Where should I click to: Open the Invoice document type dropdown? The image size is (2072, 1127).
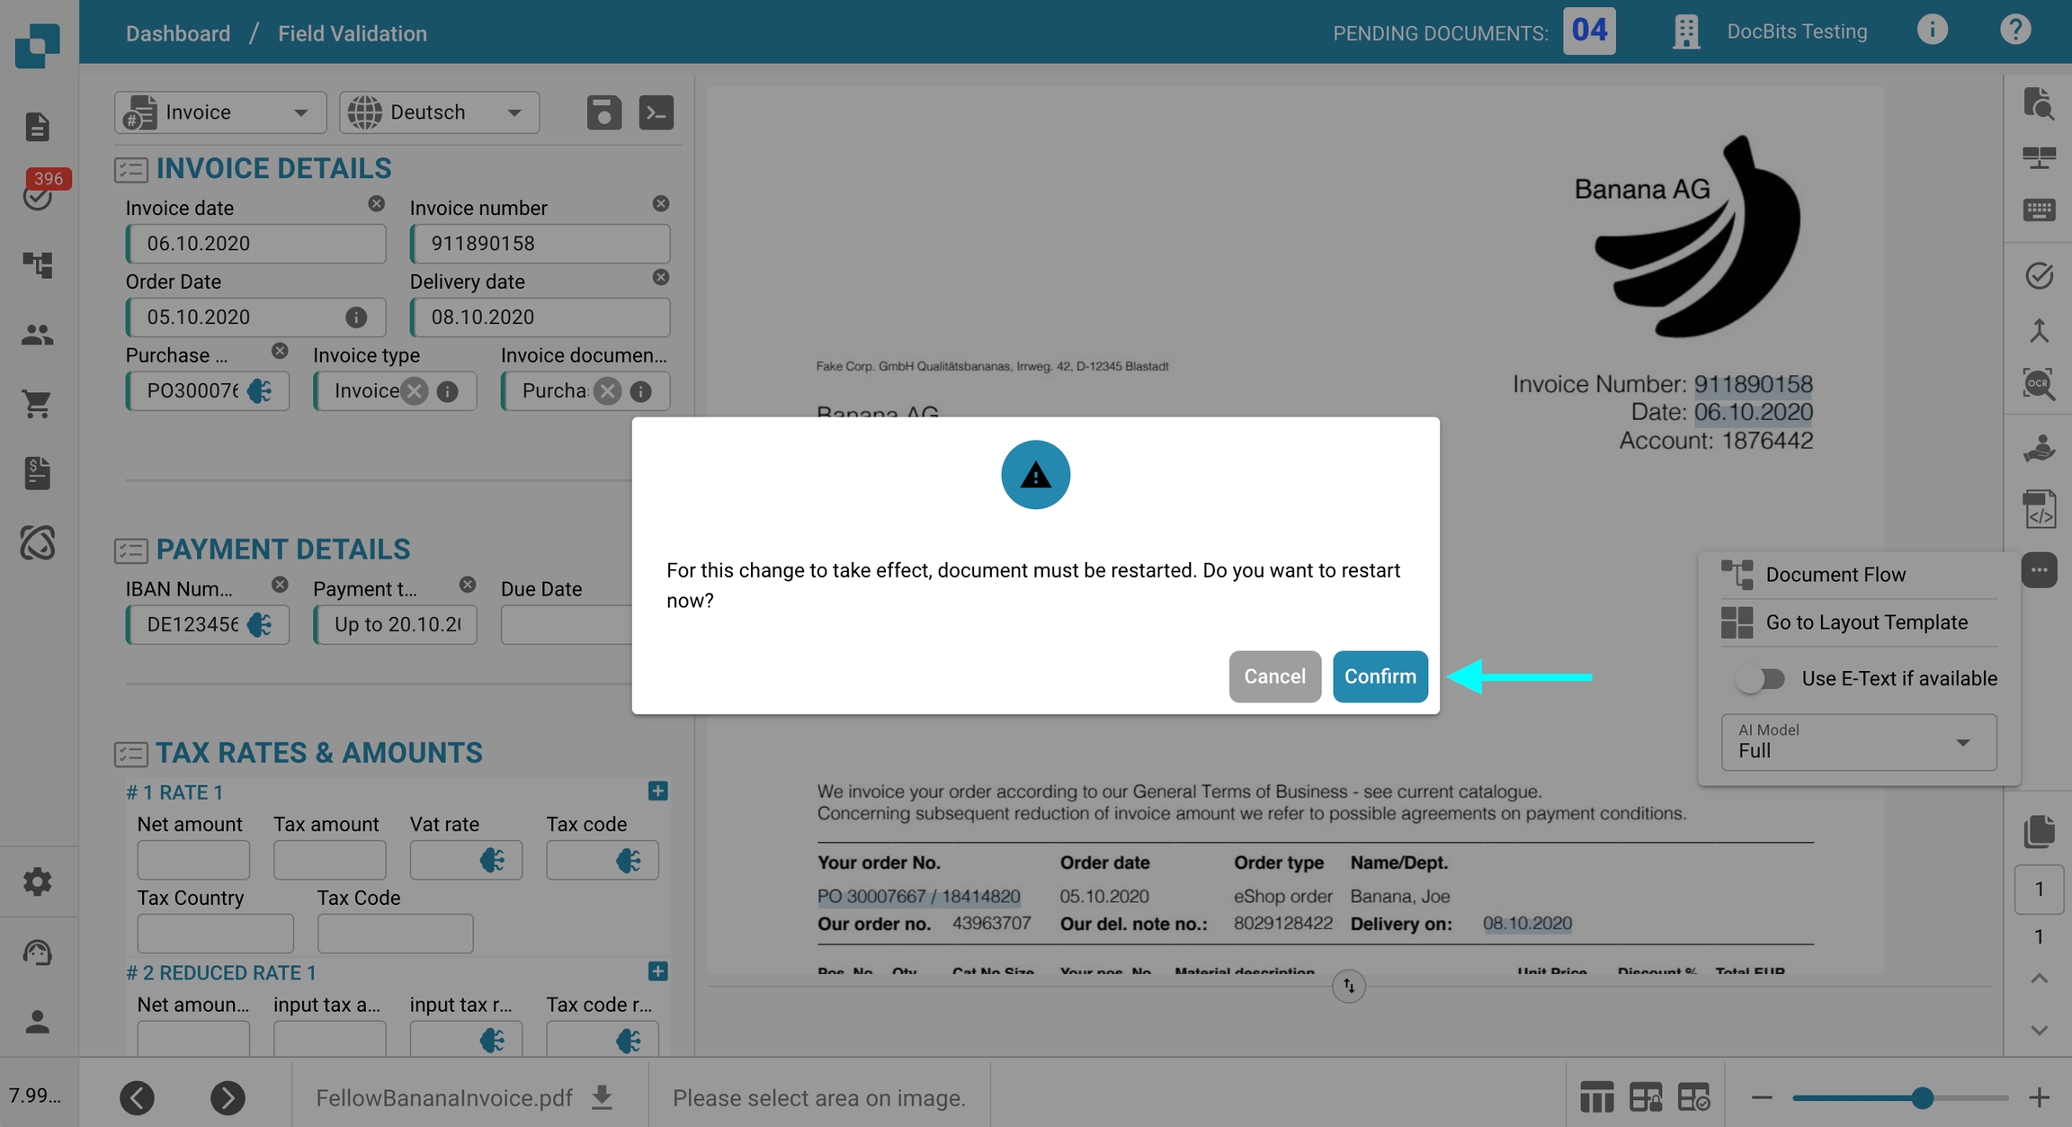point(219,112)
